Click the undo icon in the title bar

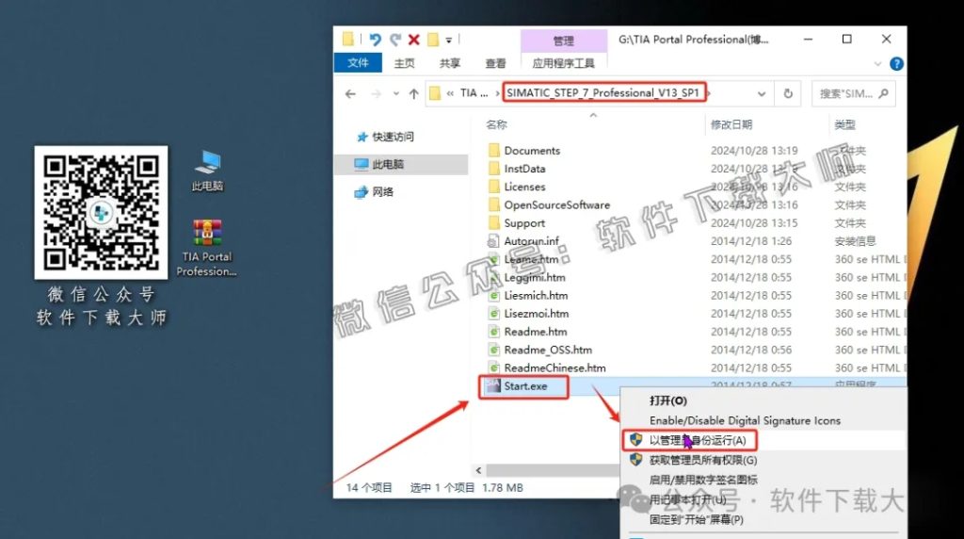[375, 40]
